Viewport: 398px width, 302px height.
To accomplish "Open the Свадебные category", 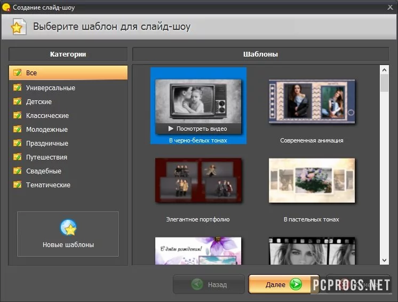I will (x=68, y=171).
